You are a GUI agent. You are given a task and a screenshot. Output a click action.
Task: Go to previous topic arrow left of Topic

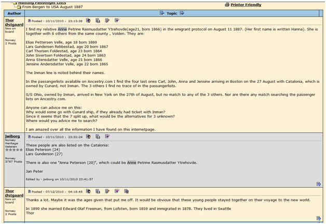162,13
